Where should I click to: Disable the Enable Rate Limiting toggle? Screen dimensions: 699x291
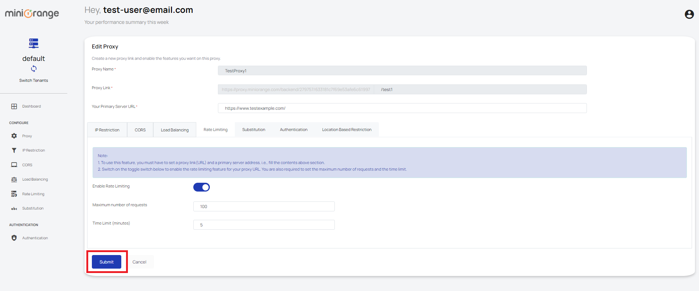(201, 187)
